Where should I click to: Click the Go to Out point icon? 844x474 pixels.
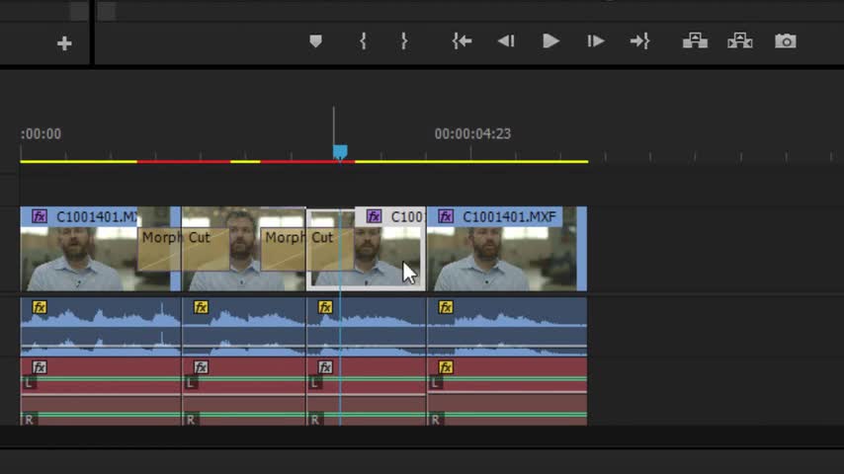tap(640, 40)
